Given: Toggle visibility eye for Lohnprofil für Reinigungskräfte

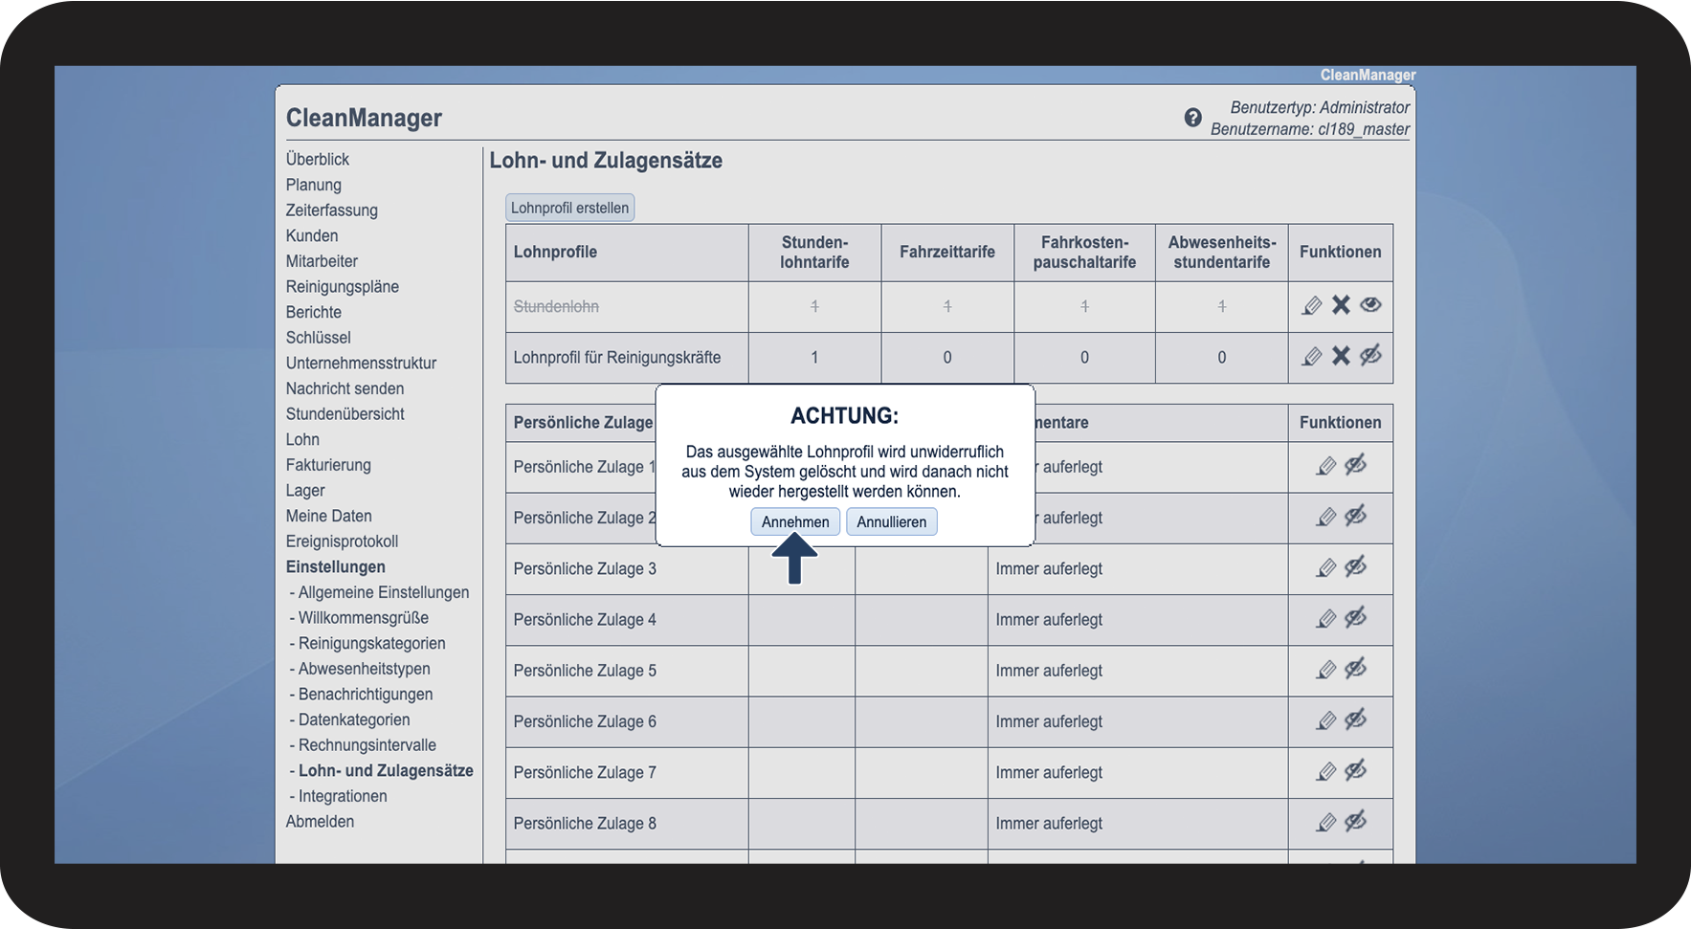Looking at the screenshot, I should [1370, 356].
